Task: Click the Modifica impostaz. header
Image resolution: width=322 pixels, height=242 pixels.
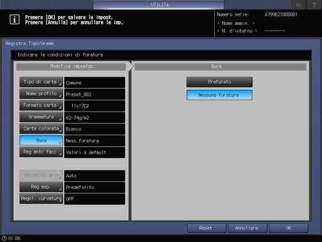Action: tap(71, 67)
